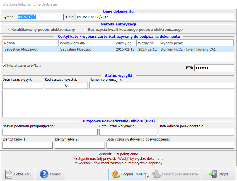Click into the Symbol text field

tap(40, 17)
